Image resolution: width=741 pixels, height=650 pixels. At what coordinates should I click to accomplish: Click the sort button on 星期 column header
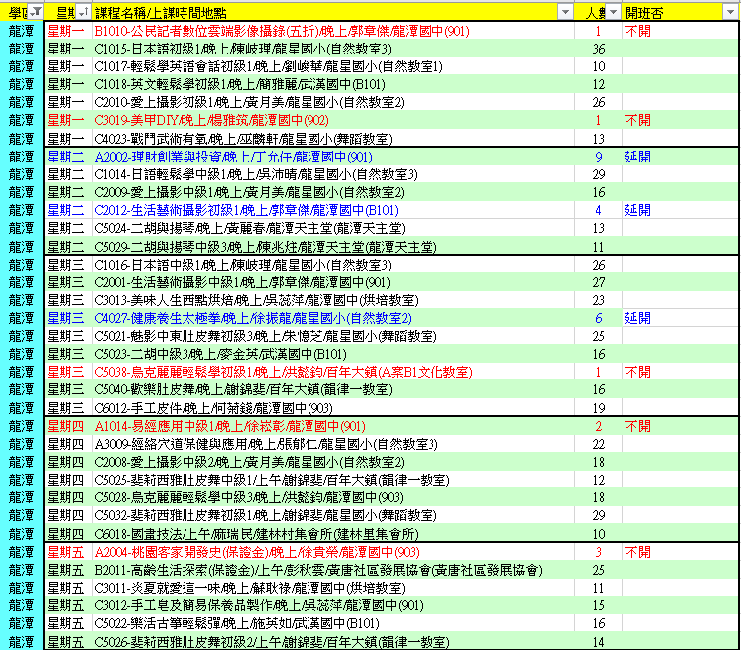pos(82,11)
